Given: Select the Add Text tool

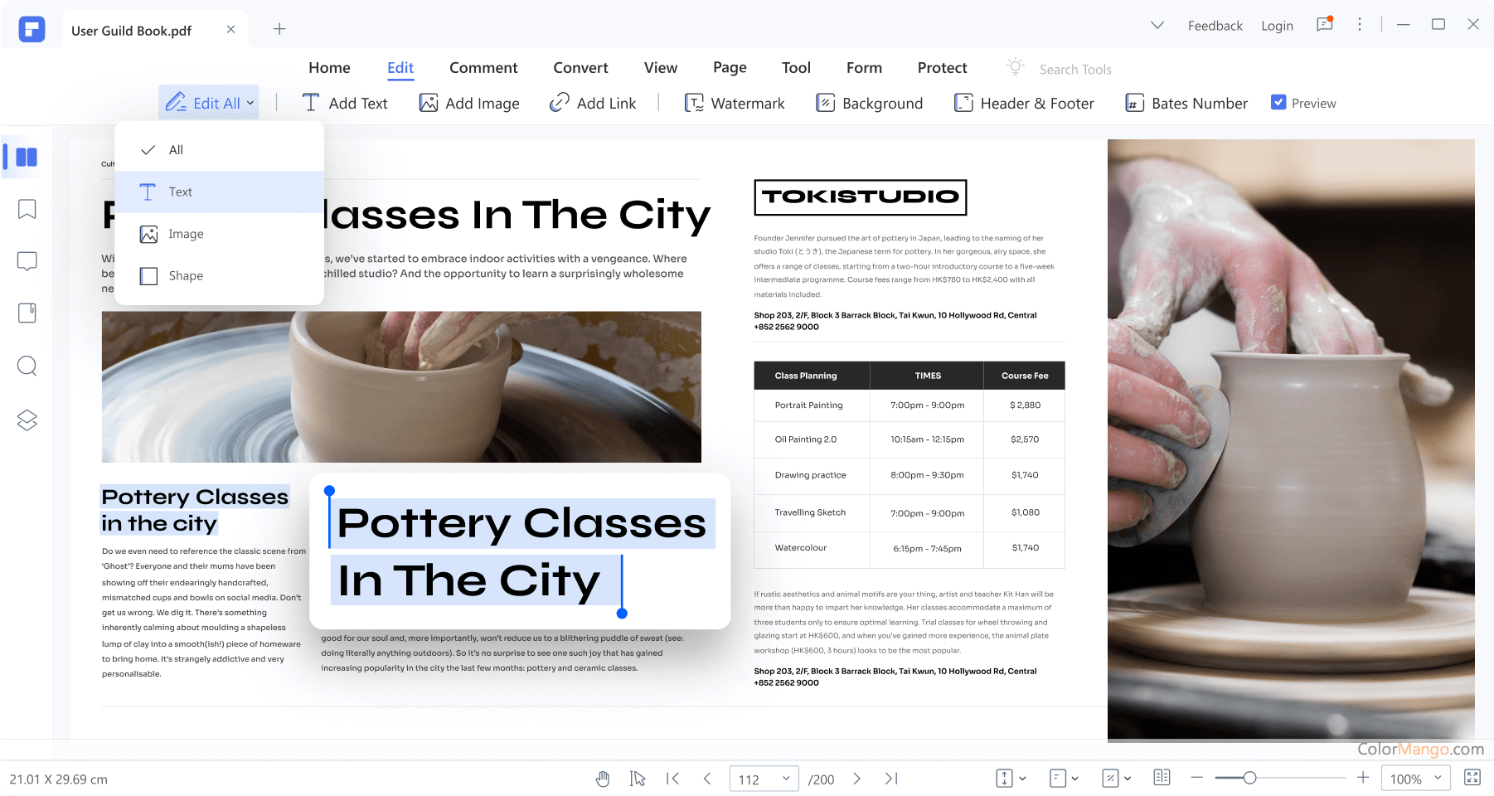Looking at the screenshot, I should [x=346, y=103].
